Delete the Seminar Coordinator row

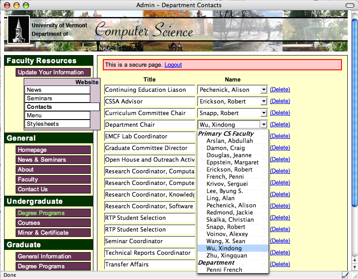[x=280, y=241]
